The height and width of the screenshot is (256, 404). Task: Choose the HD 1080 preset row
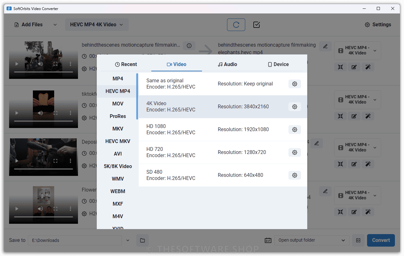point(223,130)
